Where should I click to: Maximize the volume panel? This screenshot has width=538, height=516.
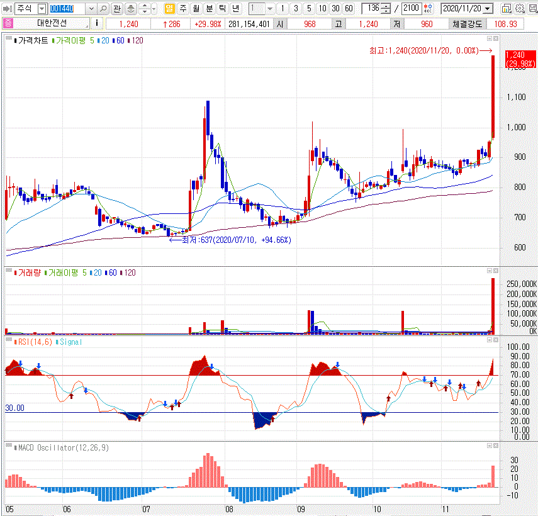coord(490,271)
